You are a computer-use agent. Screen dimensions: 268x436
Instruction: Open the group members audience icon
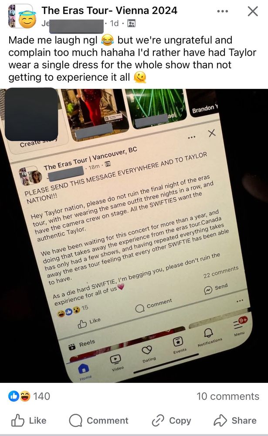point(131,24)
